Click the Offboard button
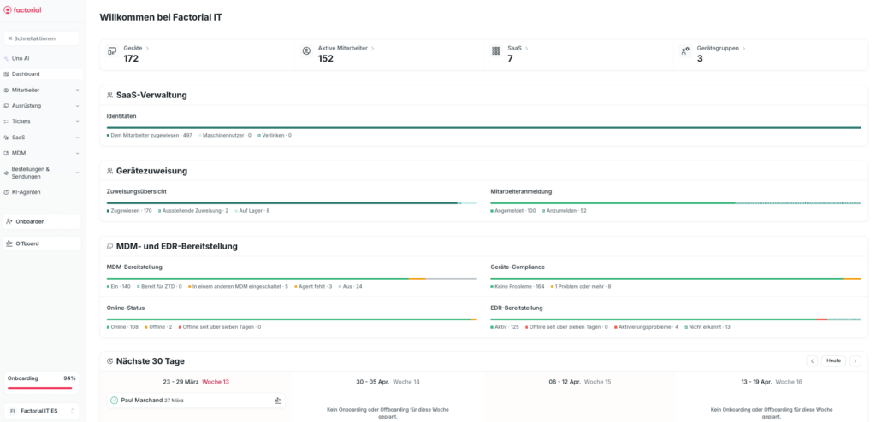 pyautogui.click(x=41, y=243)
